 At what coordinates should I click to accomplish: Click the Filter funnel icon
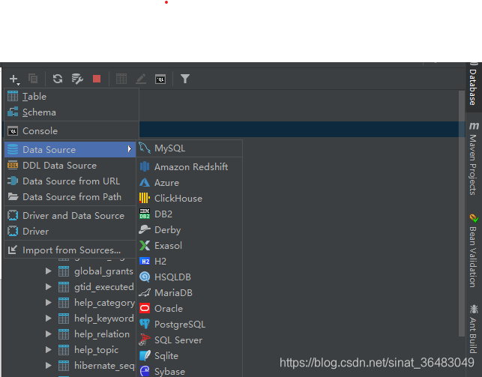[185, 79]
